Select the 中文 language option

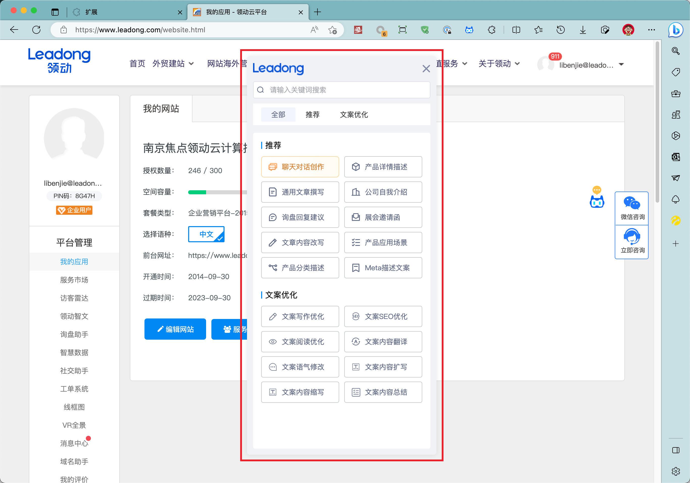206,234
